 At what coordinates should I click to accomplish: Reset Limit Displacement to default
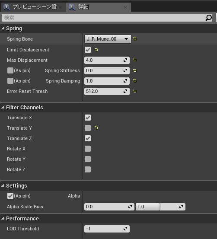[x=96, y=50]
